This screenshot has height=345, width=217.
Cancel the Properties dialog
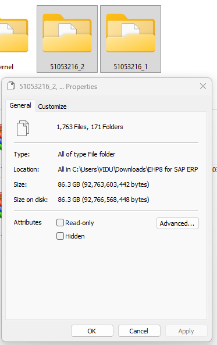point(139,331)
